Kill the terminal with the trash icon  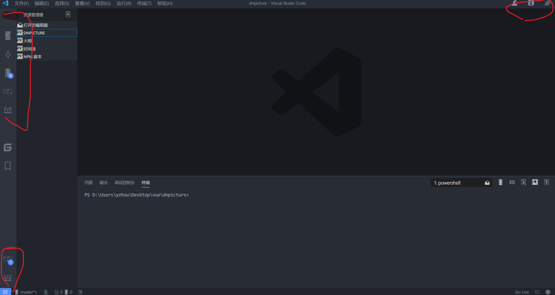pos(524,182)
